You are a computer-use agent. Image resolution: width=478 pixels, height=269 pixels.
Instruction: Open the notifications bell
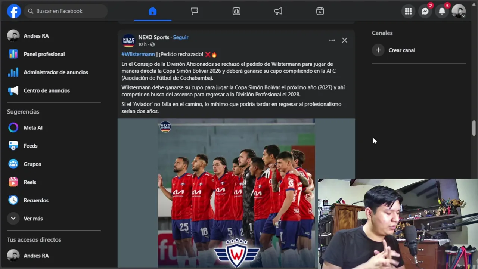coord(442,11)
